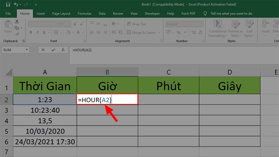
Task: Open the File menu tab
Action: point(8,14)
